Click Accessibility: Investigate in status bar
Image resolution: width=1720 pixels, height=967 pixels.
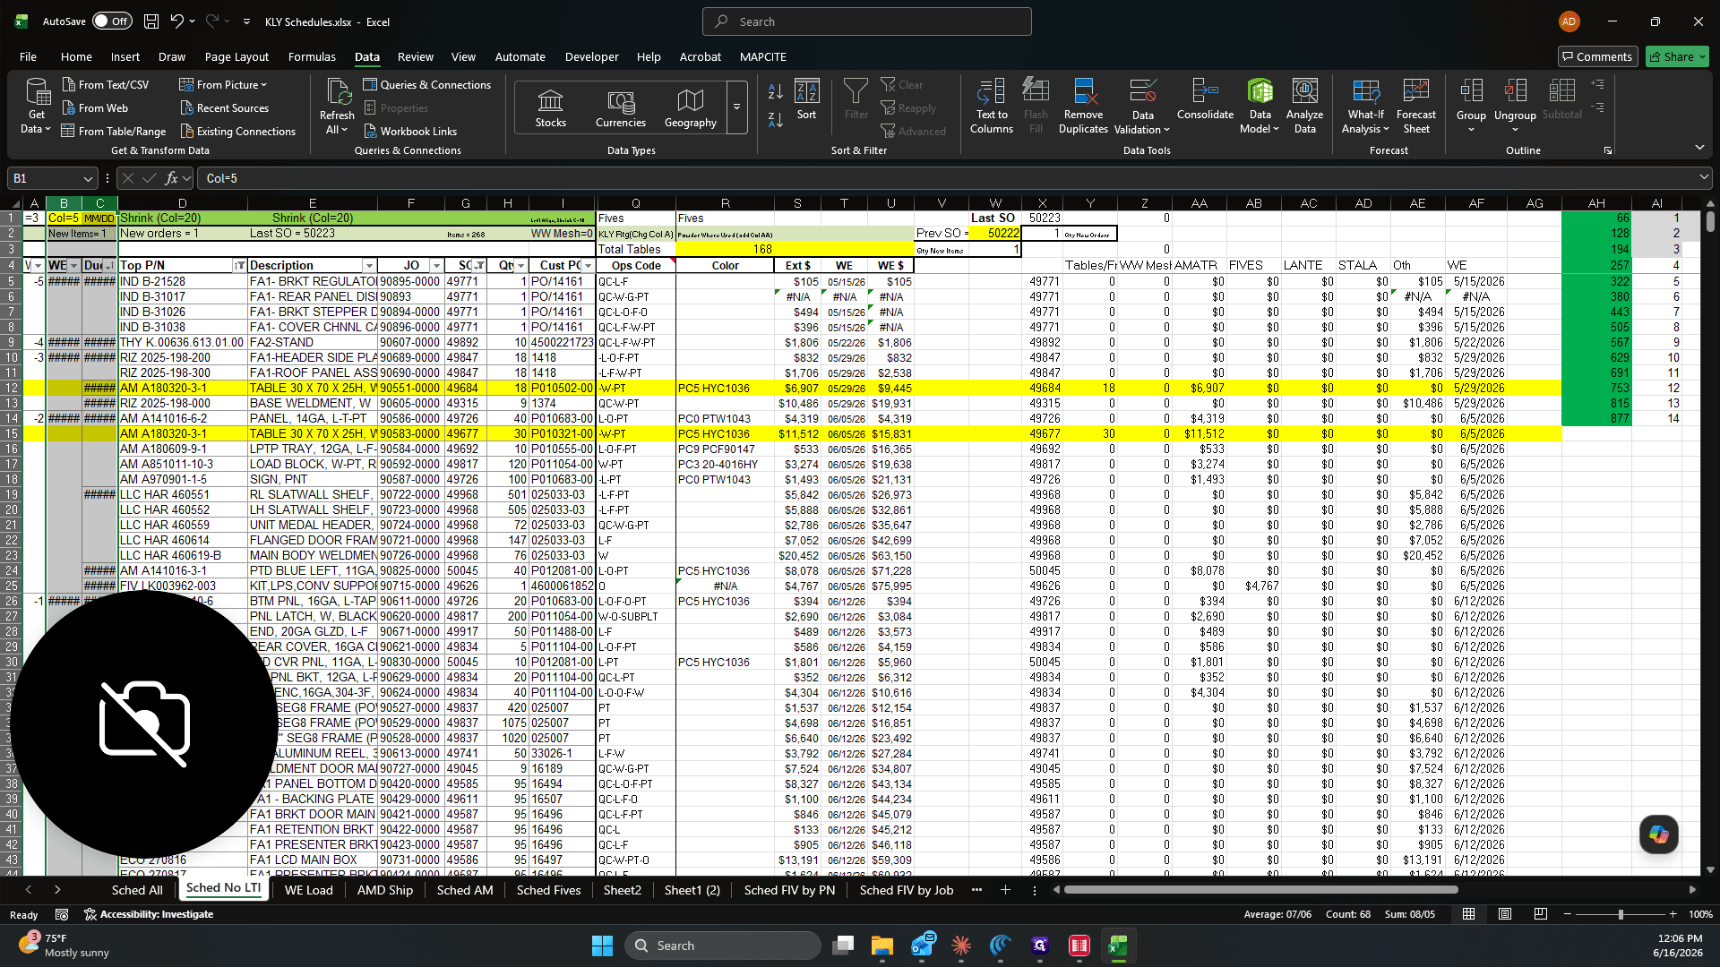point(148,914)
